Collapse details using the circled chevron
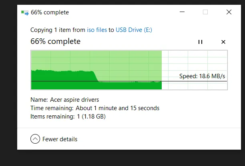 pos(35,139)
